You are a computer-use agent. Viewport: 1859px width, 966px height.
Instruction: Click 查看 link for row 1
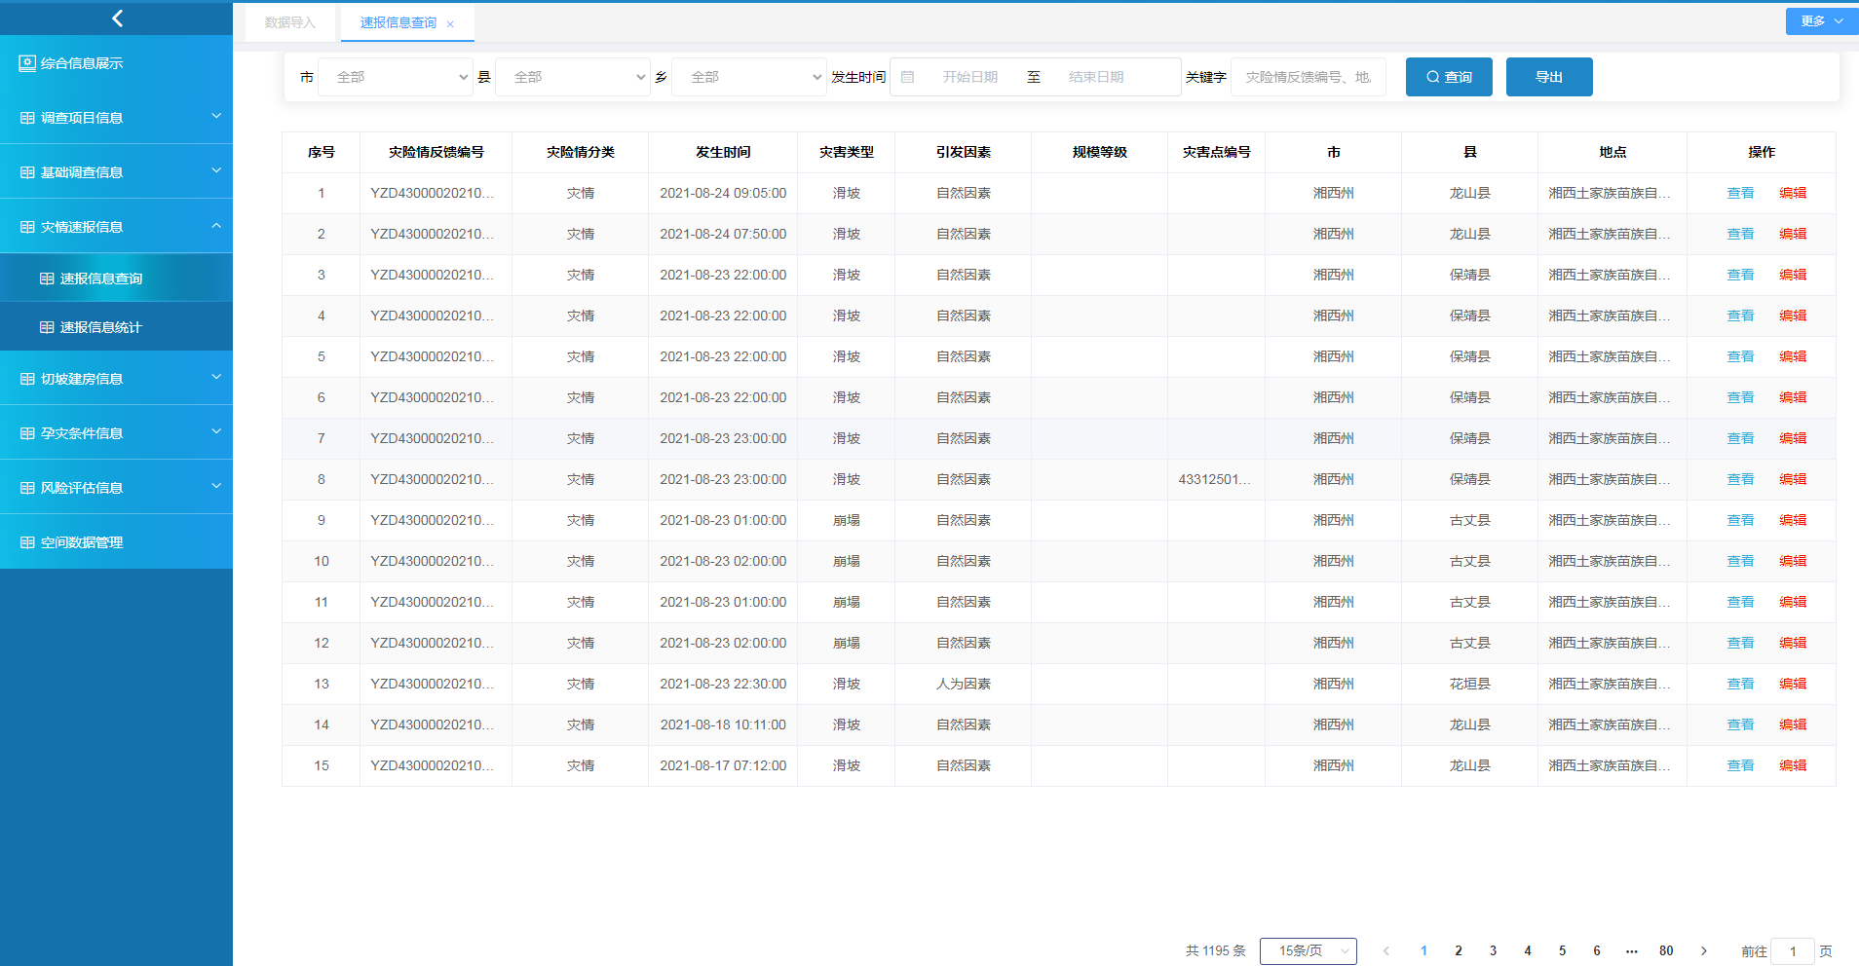point(1739,193)
